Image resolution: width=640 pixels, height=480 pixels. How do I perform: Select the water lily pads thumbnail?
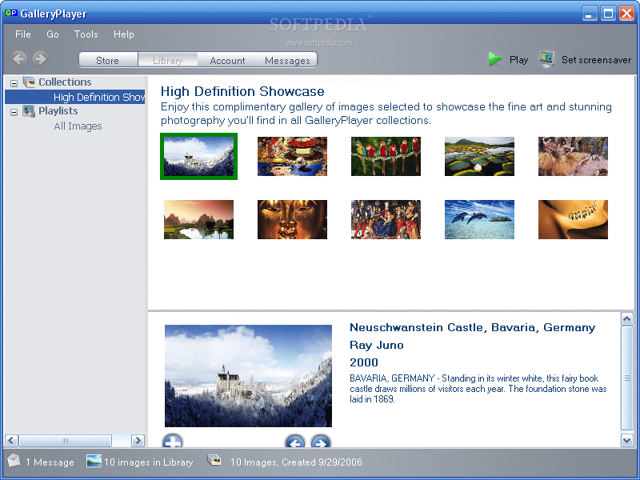tap(479, 156)
